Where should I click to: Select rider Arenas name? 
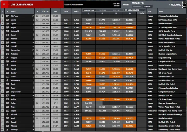[x=14, y=39]
